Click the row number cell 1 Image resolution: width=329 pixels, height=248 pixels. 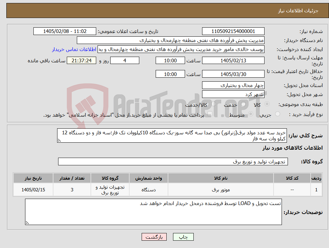coord(316,190)
